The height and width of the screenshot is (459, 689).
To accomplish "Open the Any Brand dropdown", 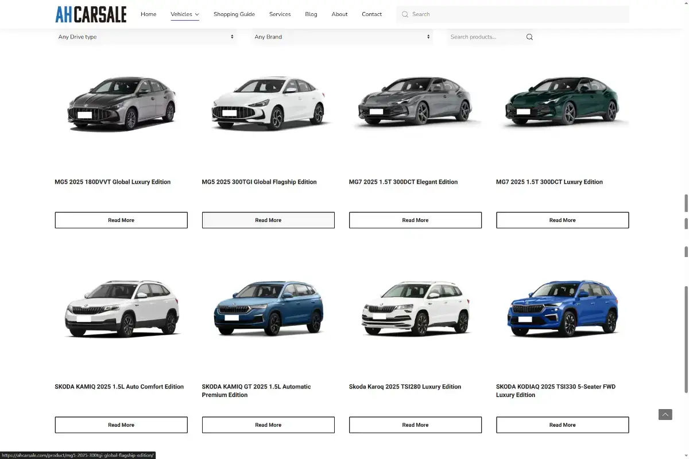I will 342,37.
